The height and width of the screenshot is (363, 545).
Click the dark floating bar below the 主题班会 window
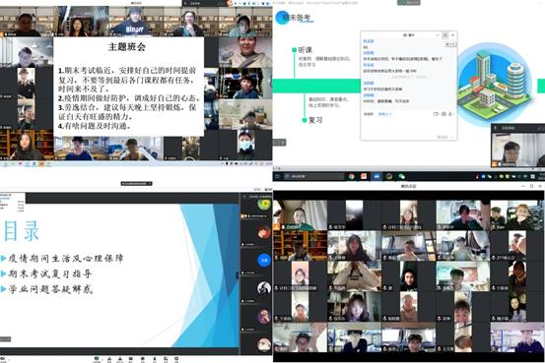(x=136, y=183)
